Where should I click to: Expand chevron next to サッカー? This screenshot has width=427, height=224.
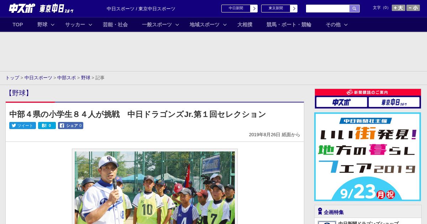click(x=90, y=25)
